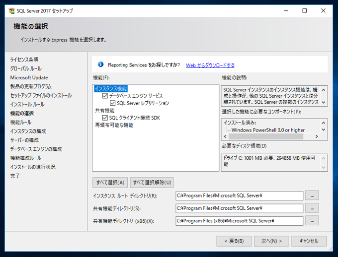Select the 共有機能 tree node
This screenshot has width=338, height=257.
click(105, 111)
